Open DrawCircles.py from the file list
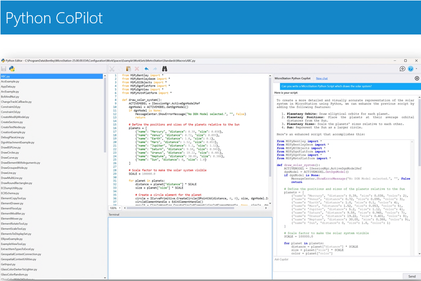 pos(10,152)
